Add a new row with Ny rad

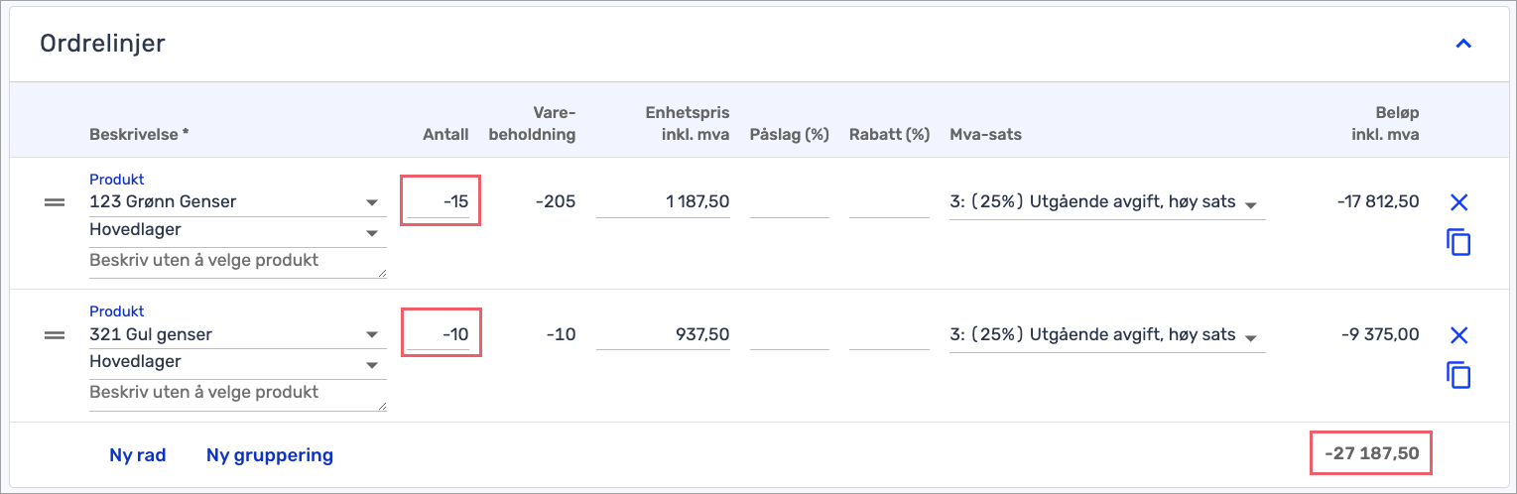click(x=137, y=456)
